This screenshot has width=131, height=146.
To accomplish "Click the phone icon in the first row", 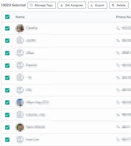I will click(x=118, y=28).
